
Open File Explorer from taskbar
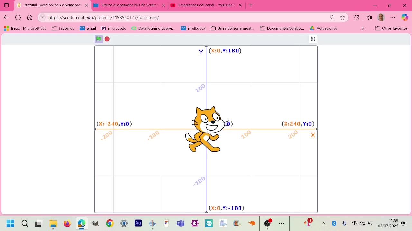(53, 223)
